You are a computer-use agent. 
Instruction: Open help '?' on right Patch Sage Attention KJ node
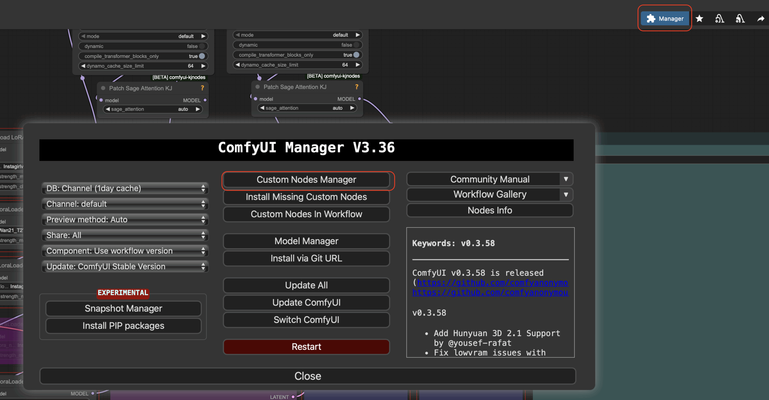[357, 87]
